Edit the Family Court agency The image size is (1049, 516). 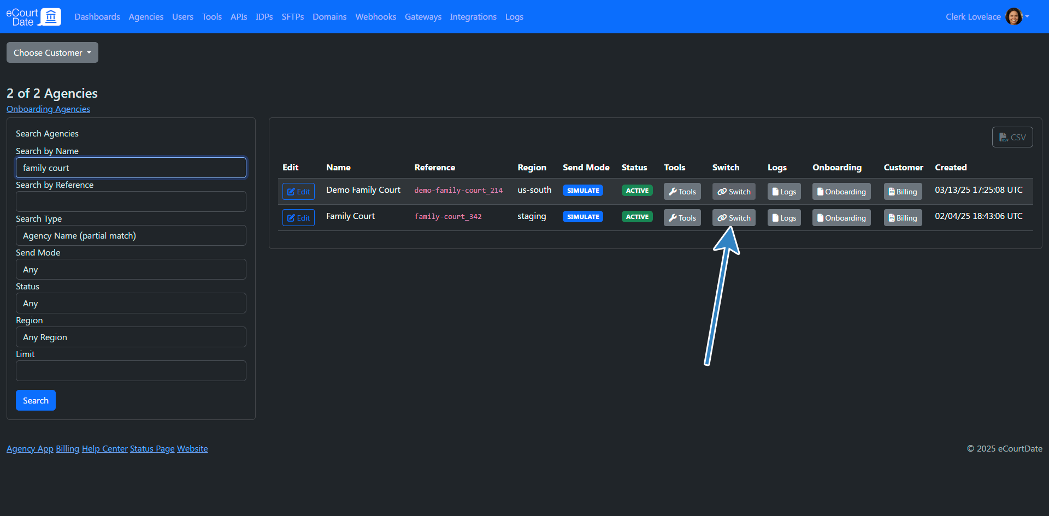(x=298, y=217)
